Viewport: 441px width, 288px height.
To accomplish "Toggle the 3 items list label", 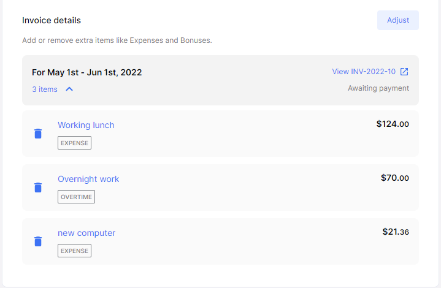I will point(45,89).
